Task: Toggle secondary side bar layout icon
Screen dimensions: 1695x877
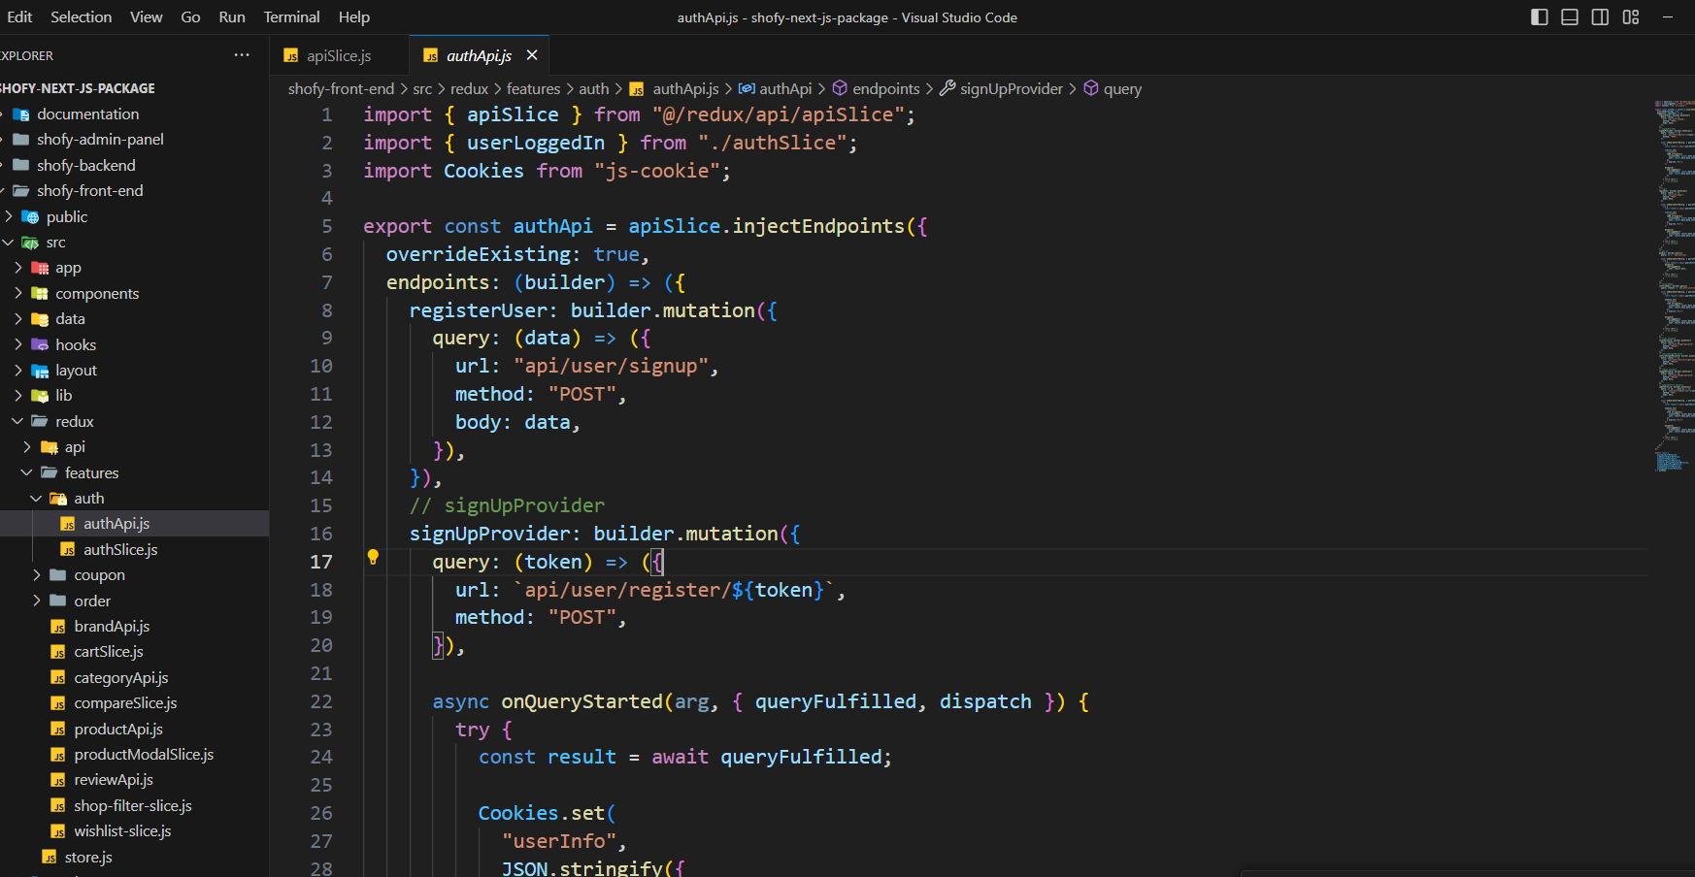Action: 1600,16
